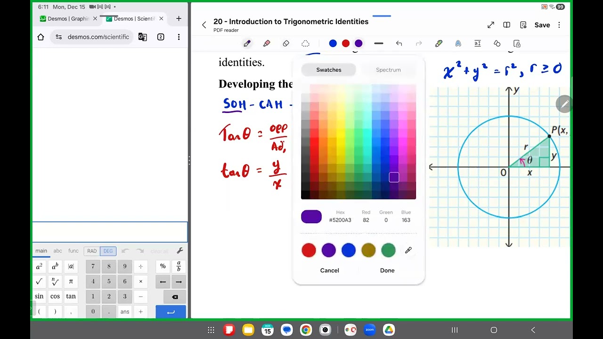Pick the olive yellow recent color circle
The height and width of the screenshot is (339, 603).
click(x=368, y=250)
